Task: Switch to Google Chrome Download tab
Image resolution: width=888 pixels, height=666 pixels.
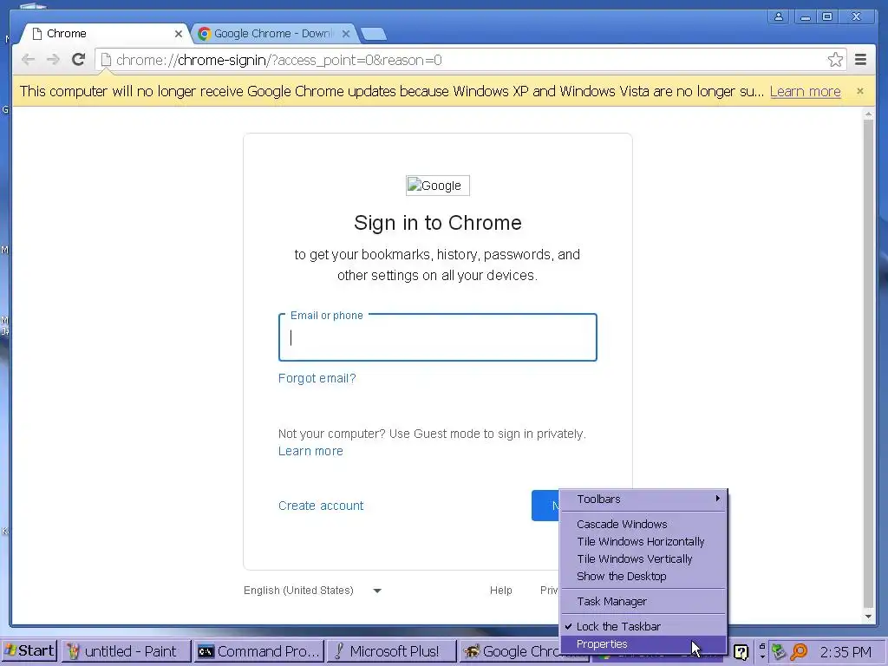Action: (x=273, y=34)
